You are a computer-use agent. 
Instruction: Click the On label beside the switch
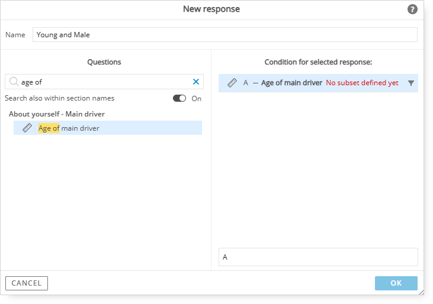(x=196, y=99)
